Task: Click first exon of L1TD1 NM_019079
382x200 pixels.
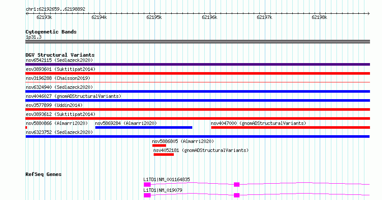Action: [147, 195]
